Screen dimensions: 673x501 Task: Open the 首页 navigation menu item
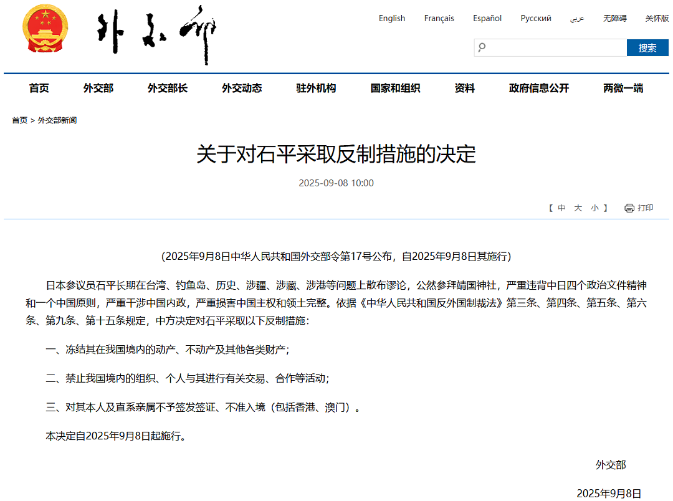click(39, 88)
